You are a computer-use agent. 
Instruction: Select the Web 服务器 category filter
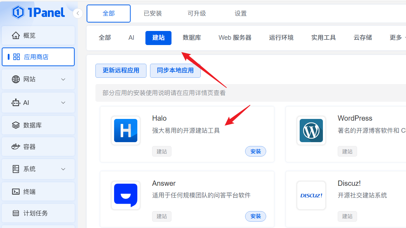tap(235, 38)
